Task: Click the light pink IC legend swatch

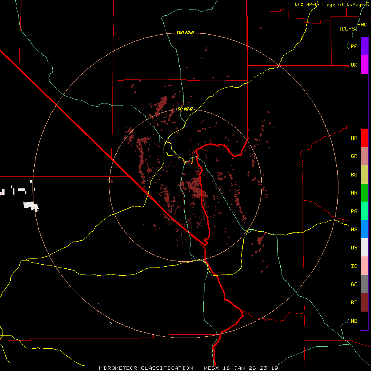Action: [x=364, y=266]
